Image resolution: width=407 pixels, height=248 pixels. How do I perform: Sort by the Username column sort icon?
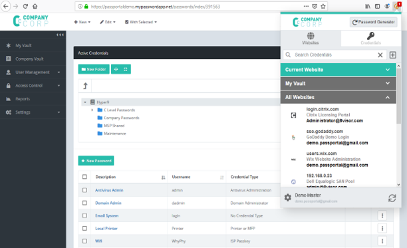click(221, 178)
